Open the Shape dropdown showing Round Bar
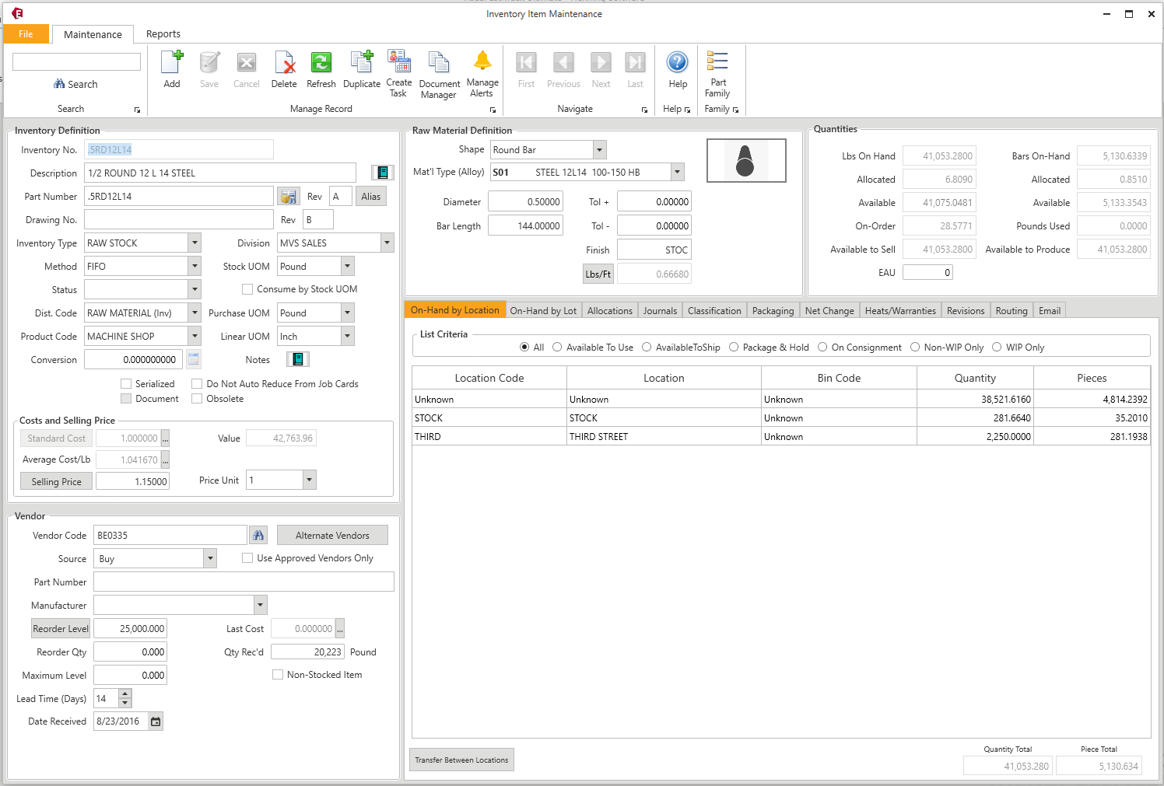 [x=598, y=149]
